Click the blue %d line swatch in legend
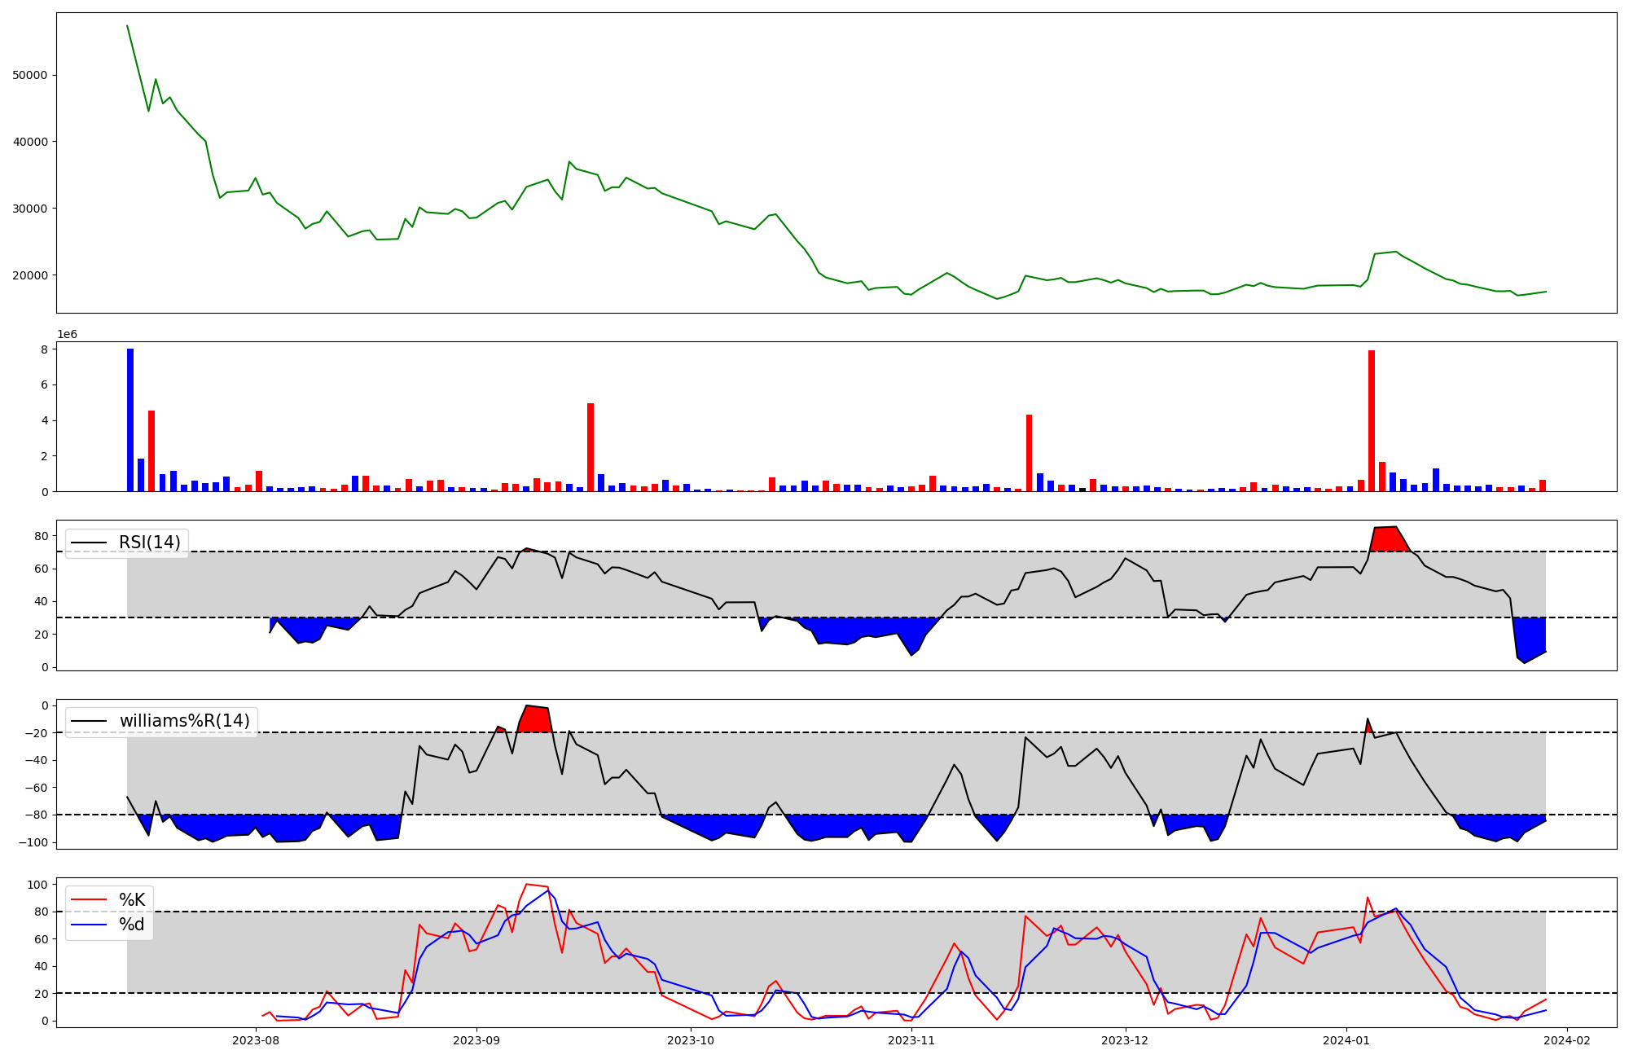The width and height of the screenshot is (1629, 1059). [x=89, y=925]
